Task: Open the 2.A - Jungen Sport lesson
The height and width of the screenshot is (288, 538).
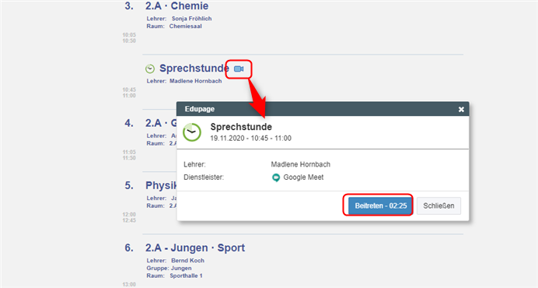Action: click(195, 248)
